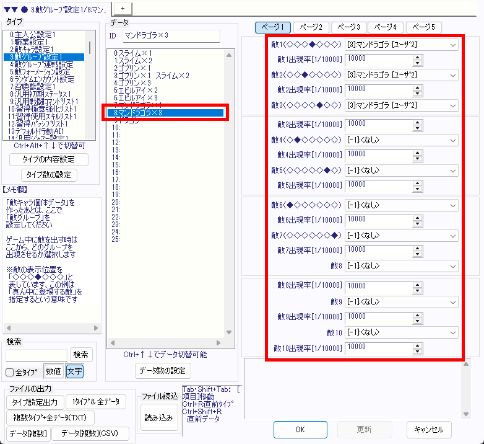Switch to the ページ5 tab

[x=424, y=27]
